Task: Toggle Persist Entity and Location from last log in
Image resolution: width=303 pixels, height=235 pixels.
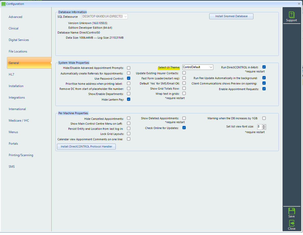Action: (x=129, y=129)
